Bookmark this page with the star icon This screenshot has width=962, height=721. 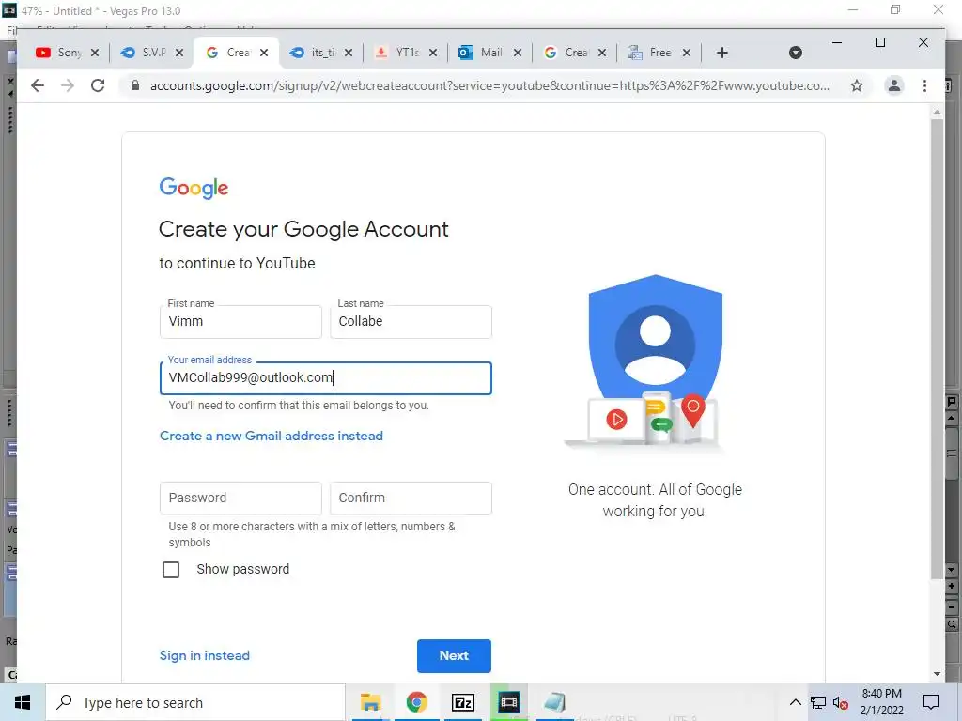857,85
